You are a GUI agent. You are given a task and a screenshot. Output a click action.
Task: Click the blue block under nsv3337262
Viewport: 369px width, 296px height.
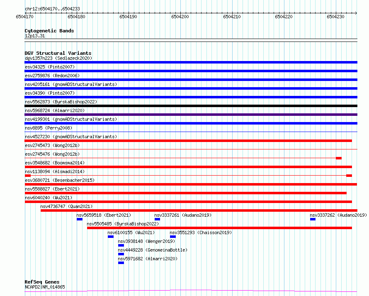313,219
